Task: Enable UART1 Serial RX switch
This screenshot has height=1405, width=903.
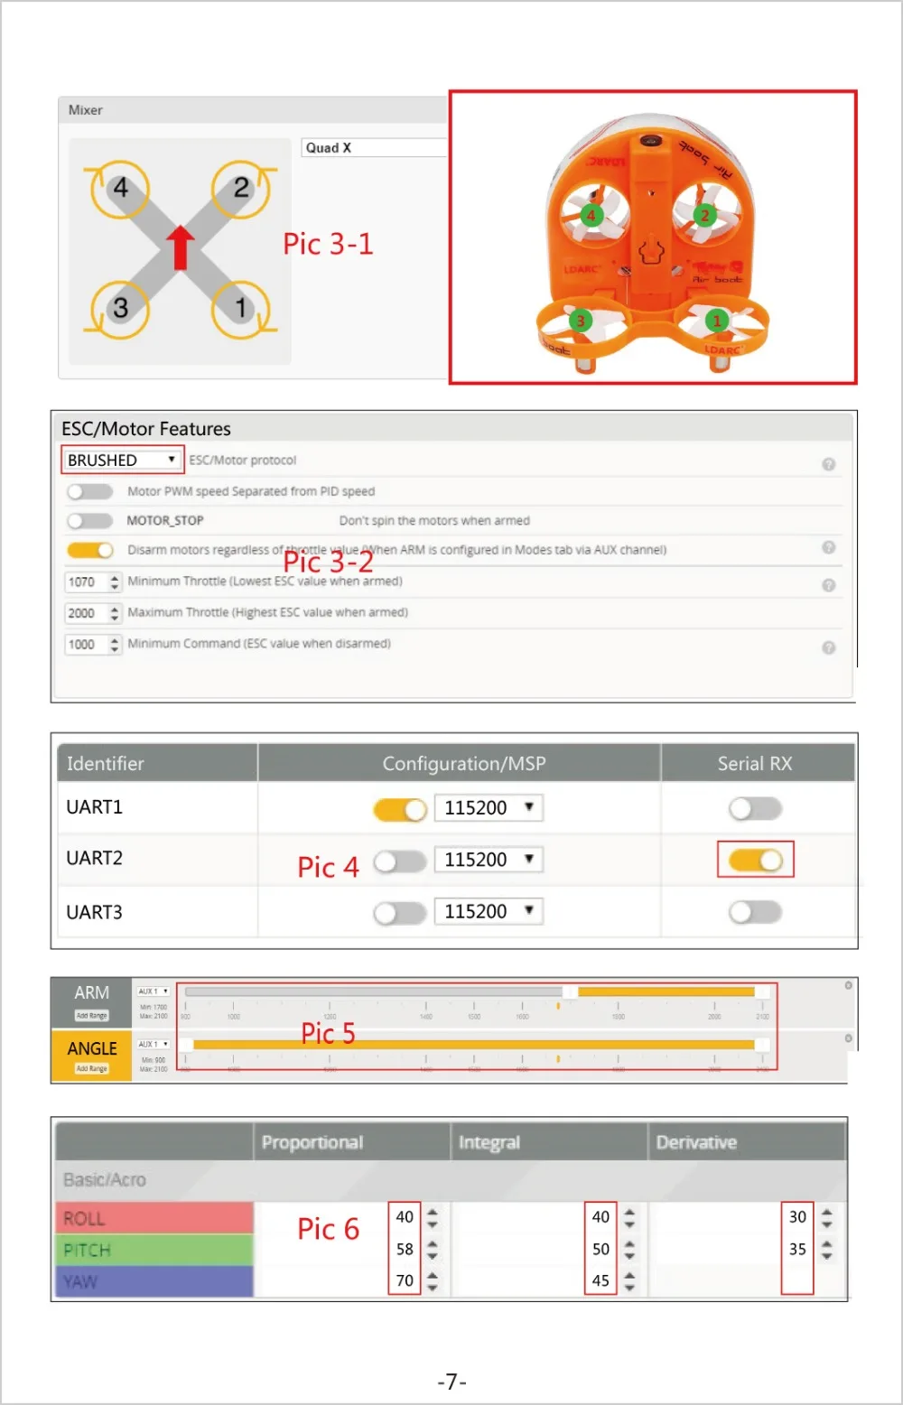Action: 756,809
